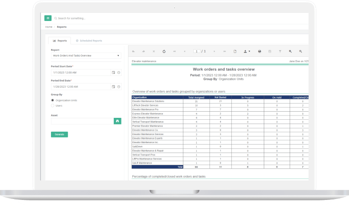Select the Users radio button

coord(52,105)
